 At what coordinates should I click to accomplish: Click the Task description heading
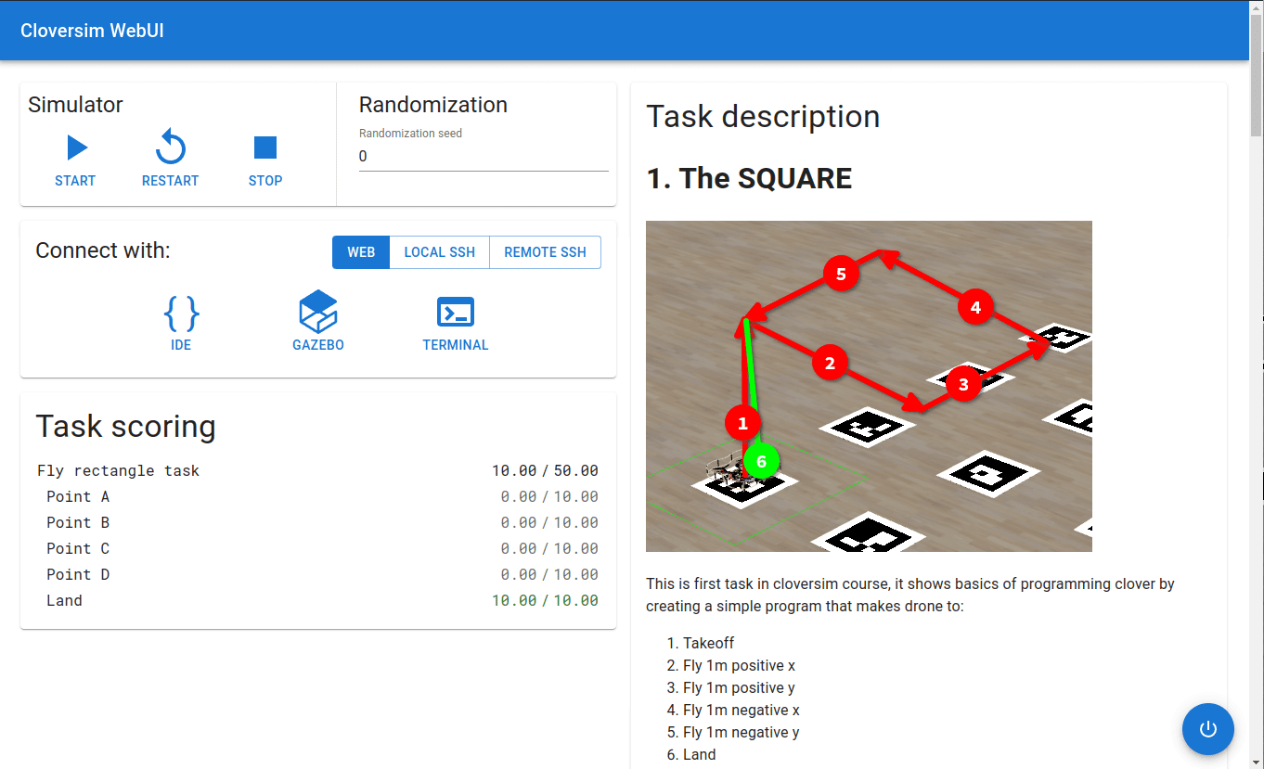click(763, 117)
